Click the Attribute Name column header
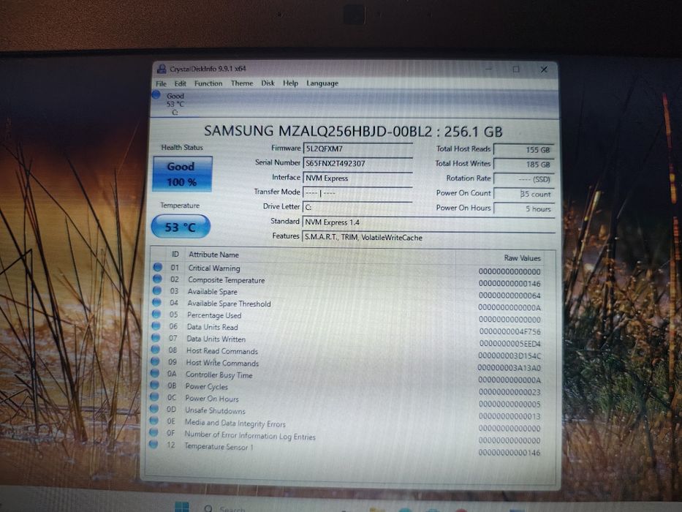The image size is (682, 512). [213, 255]
